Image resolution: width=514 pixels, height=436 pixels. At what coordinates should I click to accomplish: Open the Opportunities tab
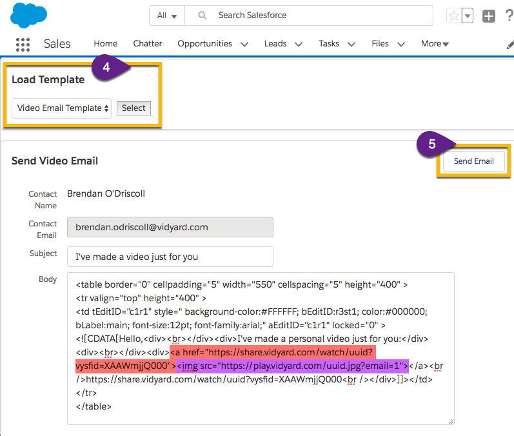click(204, 44)
